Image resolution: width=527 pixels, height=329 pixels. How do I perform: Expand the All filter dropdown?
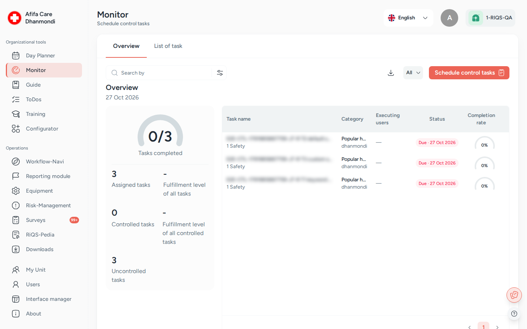413,73
